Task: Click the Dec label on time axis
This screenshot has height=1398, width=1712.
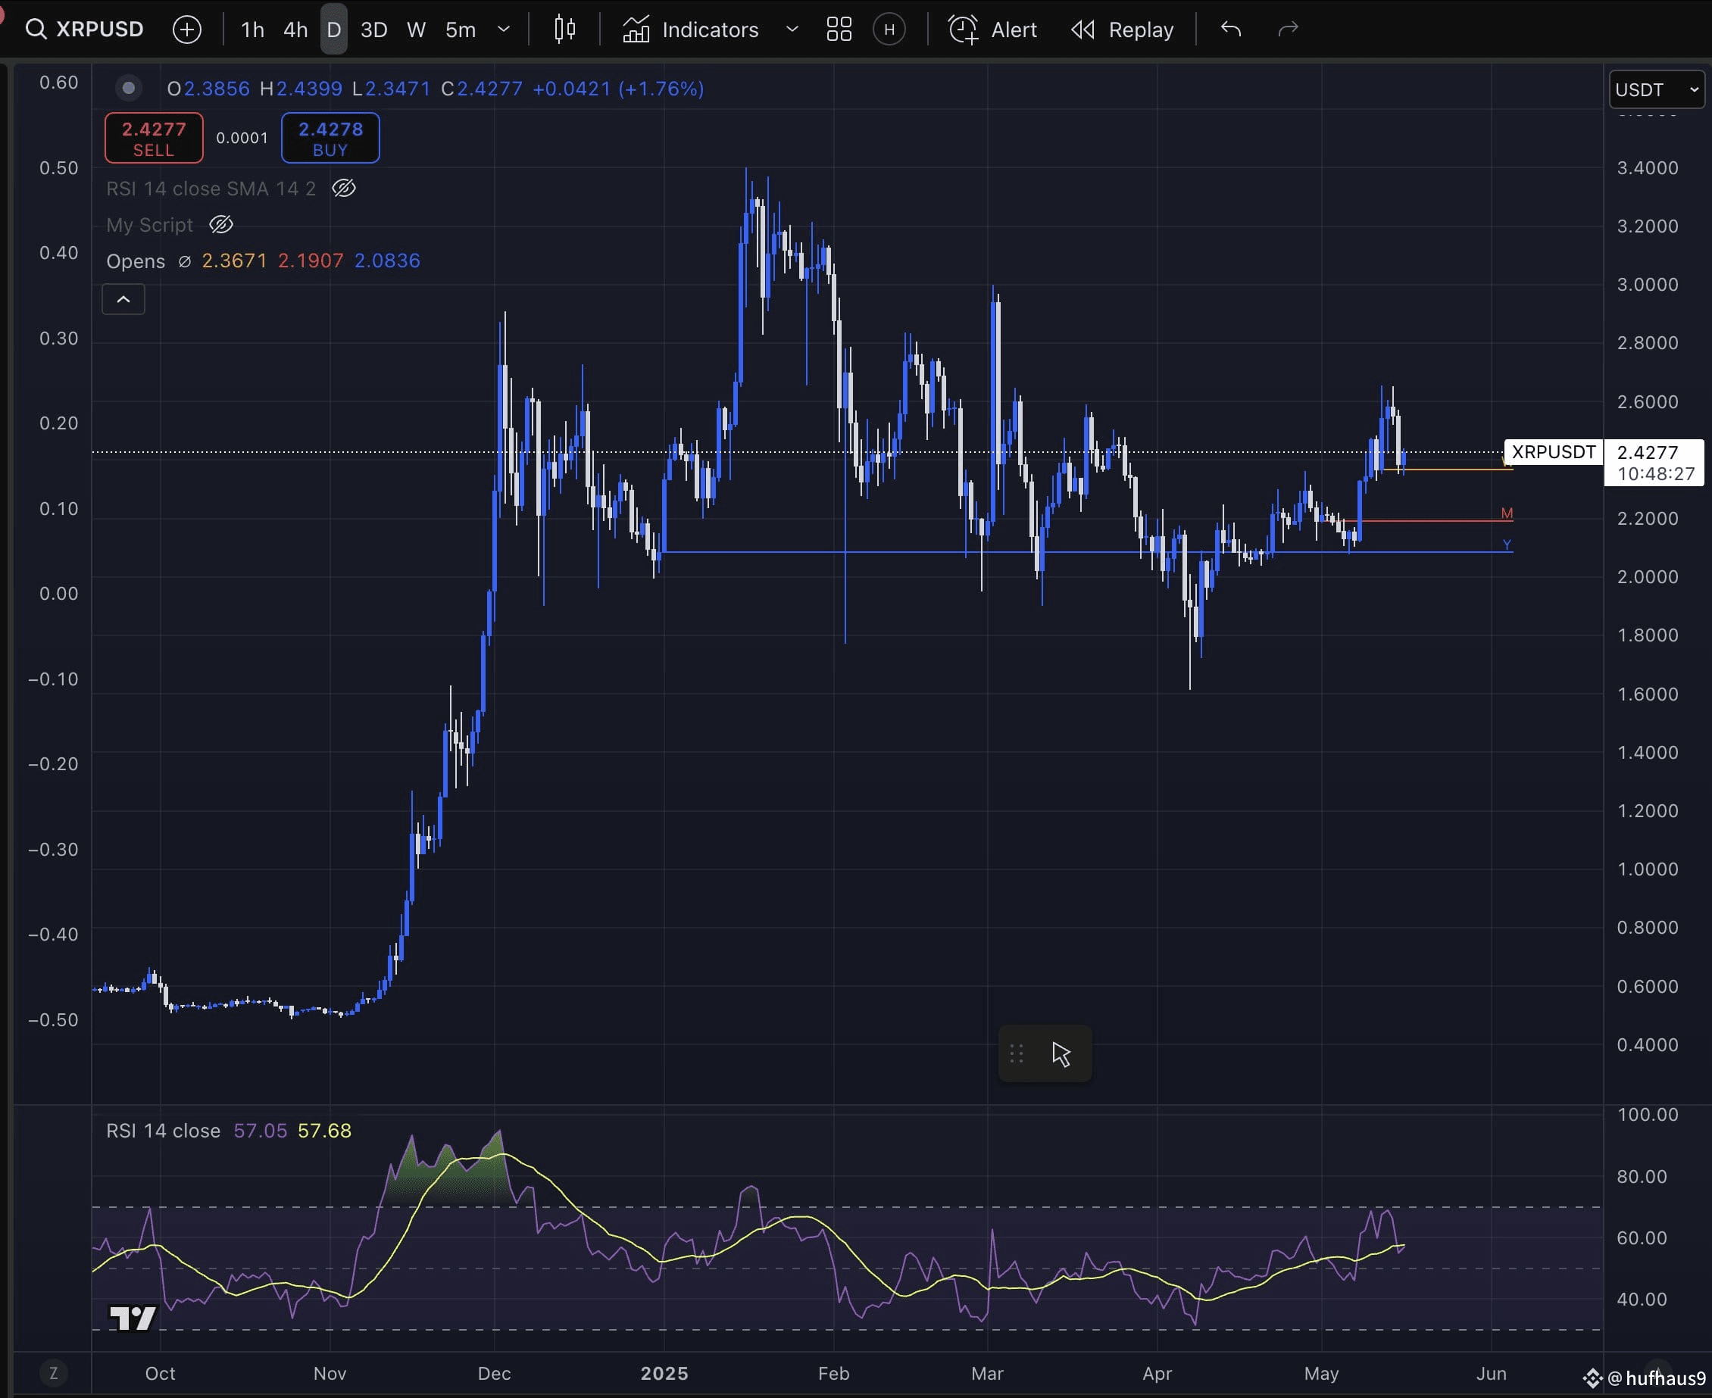Action: pos(494,1373)
